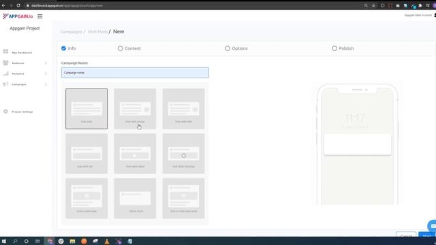The image size is (436, 245).
Task: Open Task View on the taskbar
Action: [37, 241]
